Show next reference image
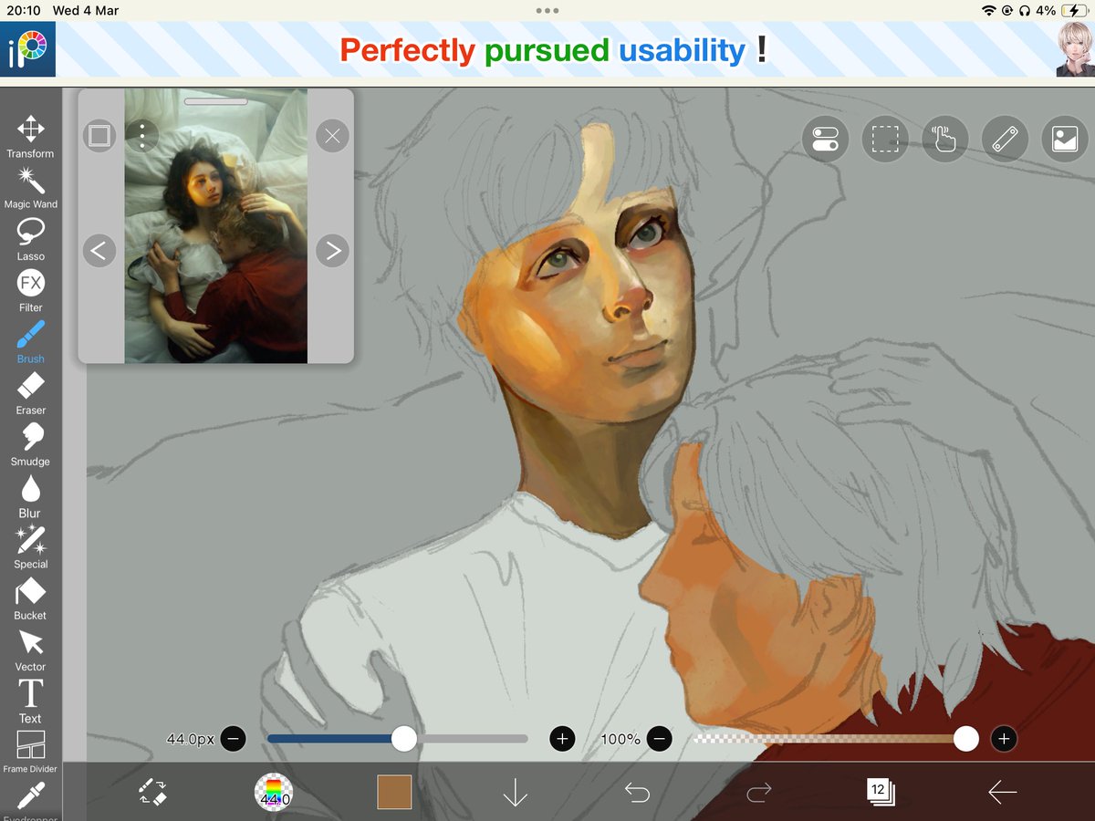 point(332,250)
